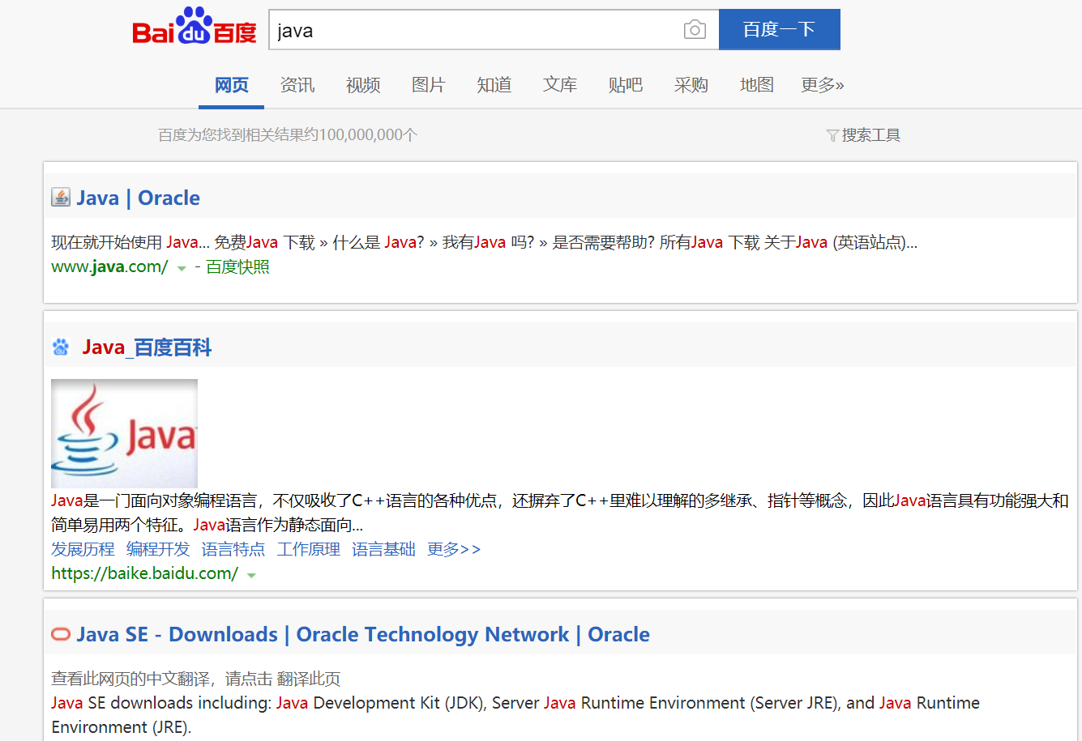The height and width of the screenshot is (741, 1082).
Task: Switch to the 视频 tab
Action: click(363, 85)
